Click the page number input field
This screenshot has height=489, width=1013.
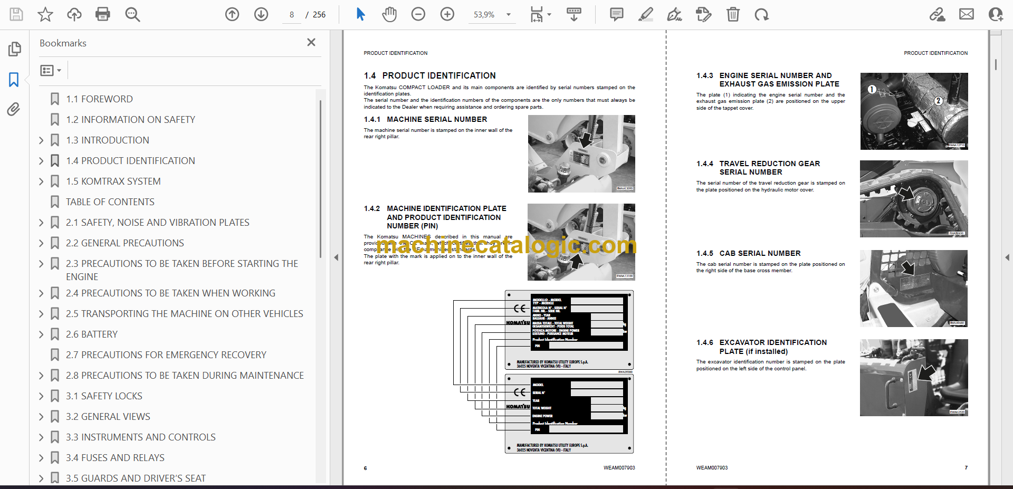[x=292, y=15]
